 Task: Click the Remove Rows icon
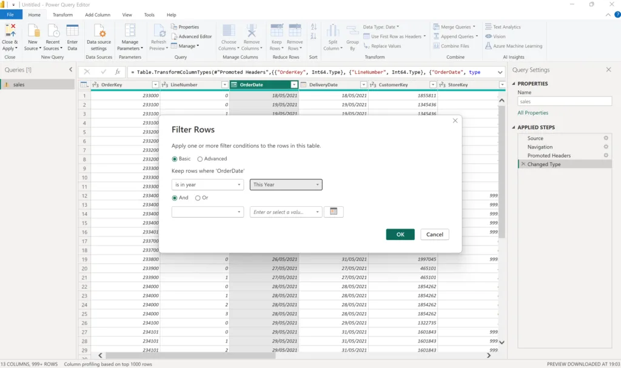tap(295, 30)
